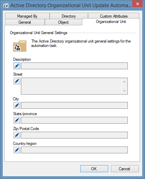Click the dialog title bar app icon
This screenshot has height=179, width=145.
point(6,5)
